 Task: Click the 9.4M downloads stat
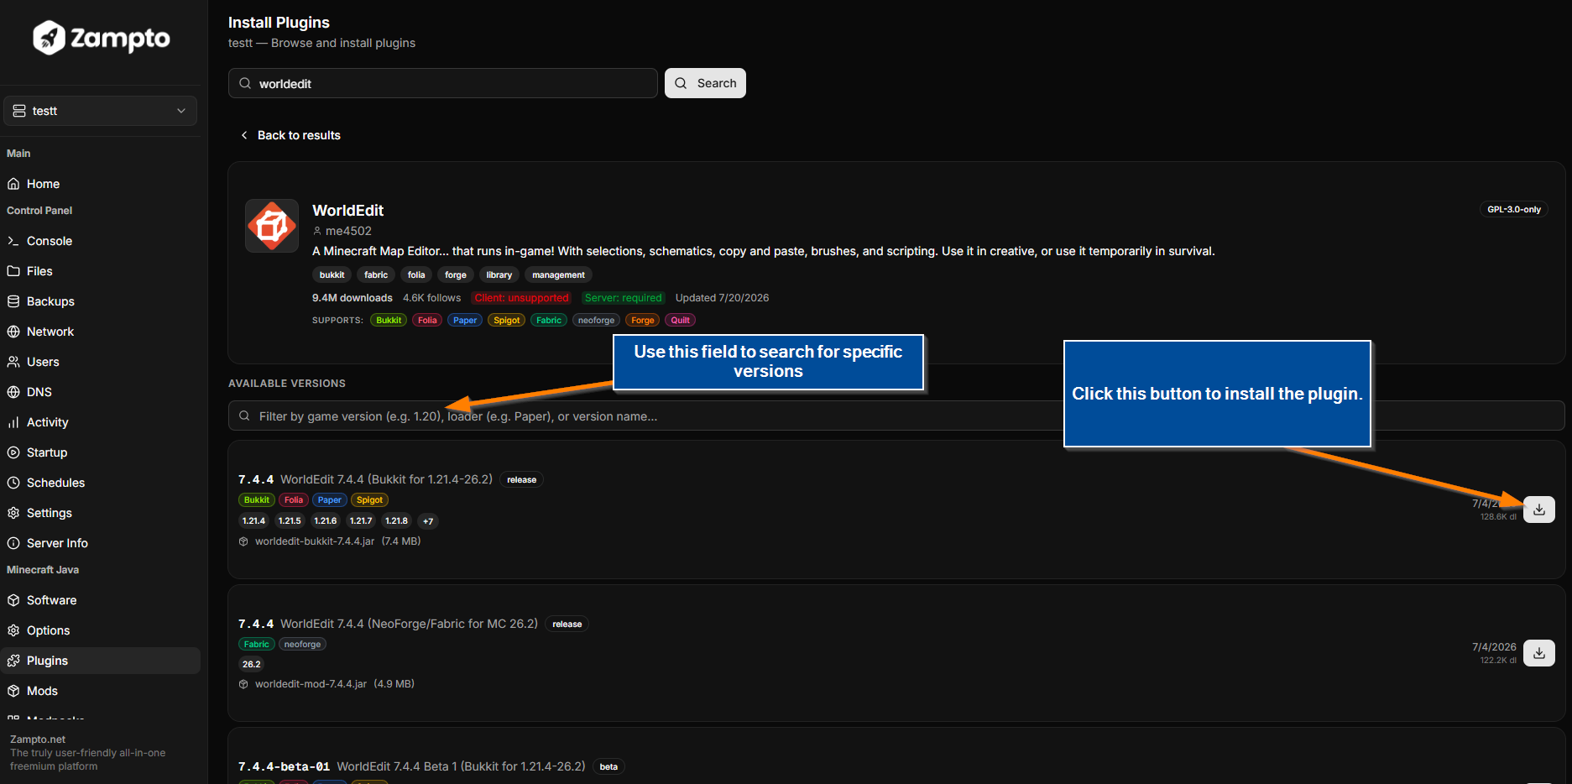pyautogui.click(x=353, y=298)
